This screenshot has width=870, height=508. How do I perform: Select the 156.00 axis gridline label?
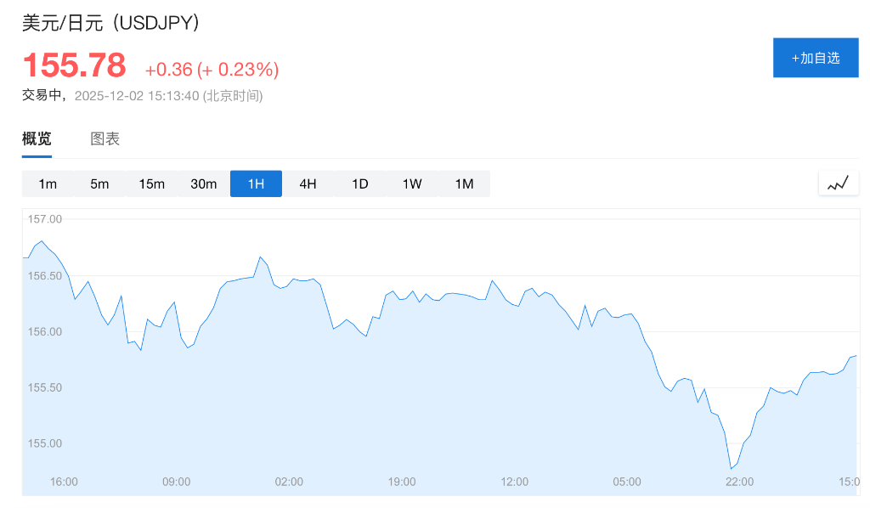pyautogui.click(x=44, y=331)
